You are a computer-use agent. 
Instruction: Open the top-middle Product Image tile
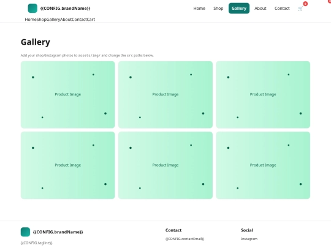(x=165, y=94)
